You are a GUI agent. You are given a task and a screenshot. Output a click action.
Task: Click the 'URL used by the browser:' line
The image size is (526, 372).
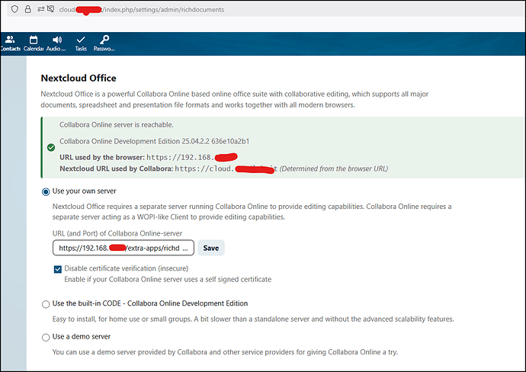(x=149, y=157)
